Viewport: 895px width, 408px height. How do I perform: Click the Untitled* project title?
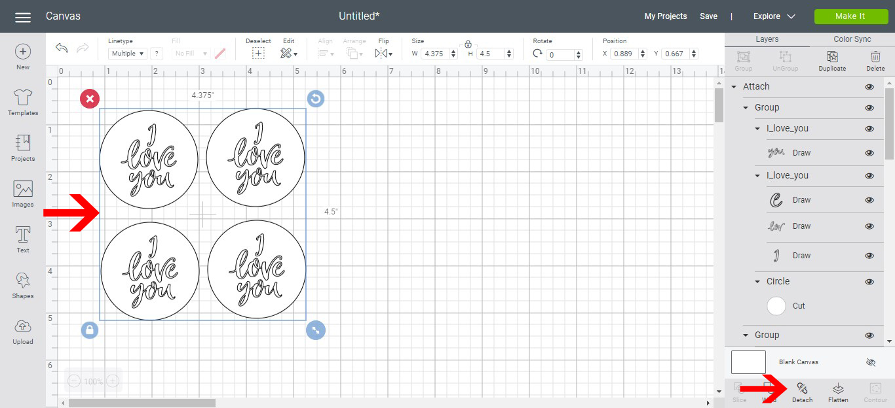[x=359, y=16]
